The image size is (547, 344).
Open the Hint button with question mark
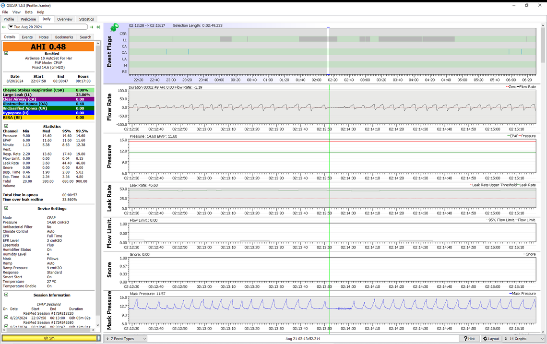(469, 338)
